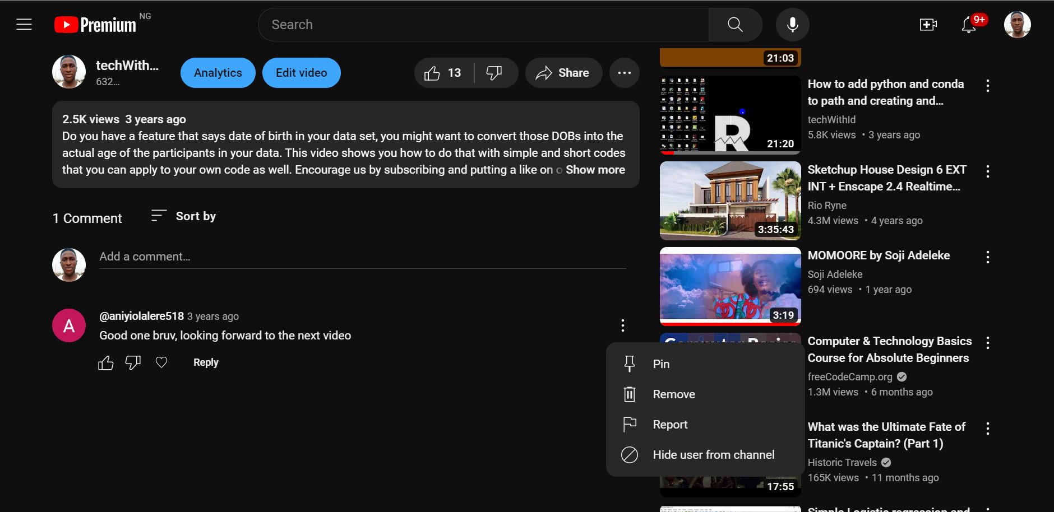The width and height of the screenshot is (1054, 512).
Task: Like the video with 13 likes
Action: 443,73
